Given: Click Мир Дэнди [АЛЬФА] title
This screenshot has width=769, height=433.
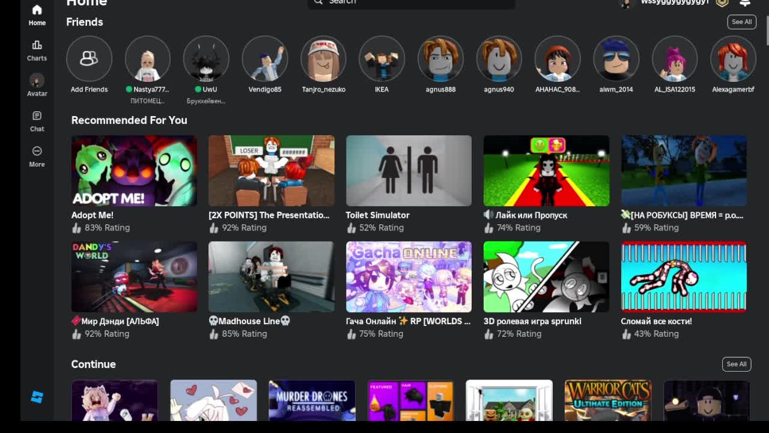Looking at the screenshot, I should (115, 321).
